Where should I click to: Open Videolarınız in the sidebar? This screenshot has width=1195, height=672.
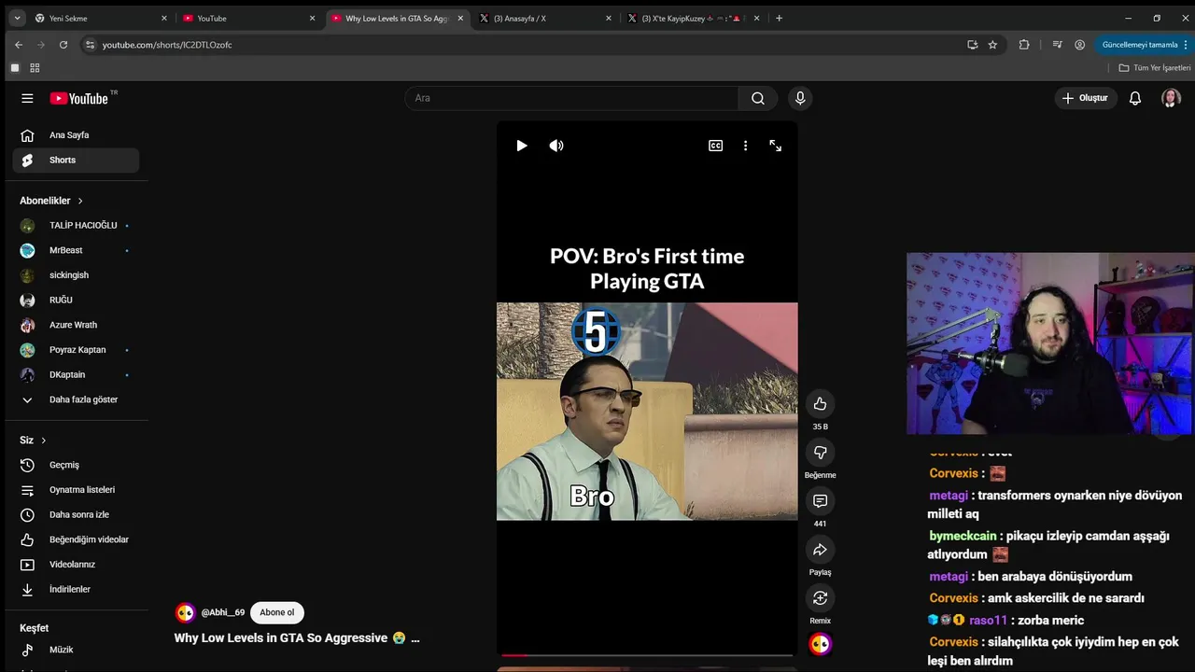[x=77, y=565]
